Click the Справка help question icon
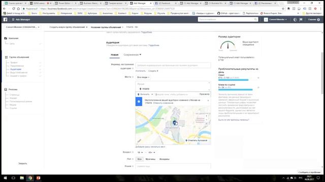The image size is (325, 182). (318, 20)
